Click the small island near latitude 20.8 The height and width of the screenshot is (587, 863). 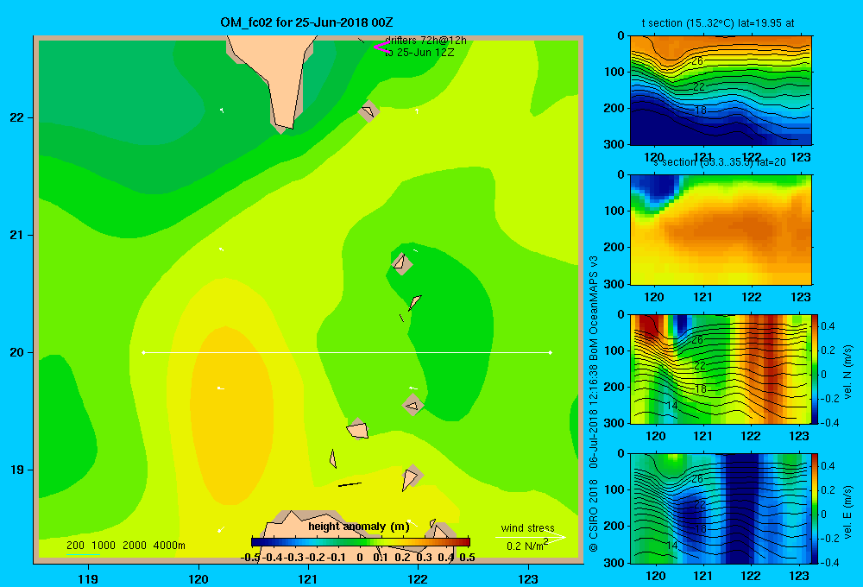click(x=402, y=263)
